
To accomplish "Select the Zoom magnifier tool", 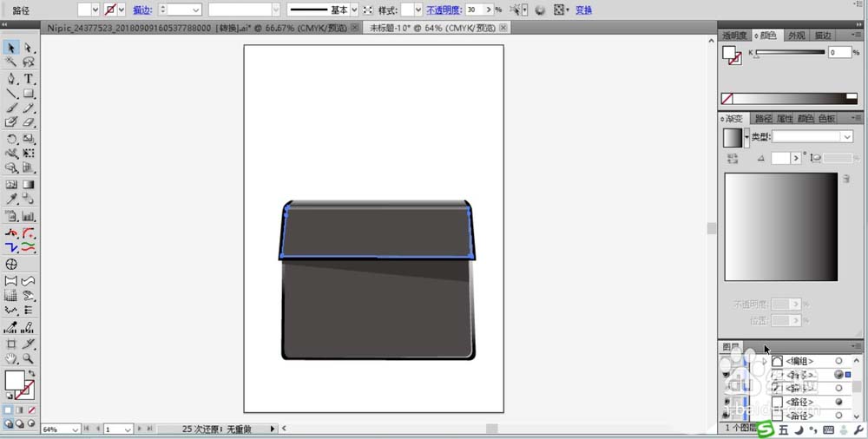I will pos(29,358).
